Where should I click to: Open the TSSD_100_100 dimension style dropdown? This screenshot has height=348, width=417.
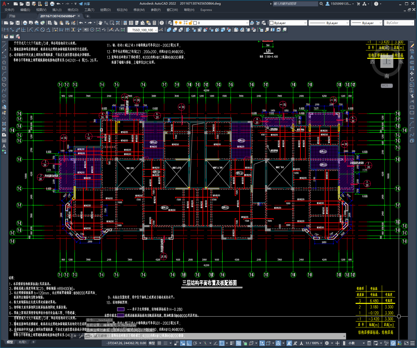[142, 30]
